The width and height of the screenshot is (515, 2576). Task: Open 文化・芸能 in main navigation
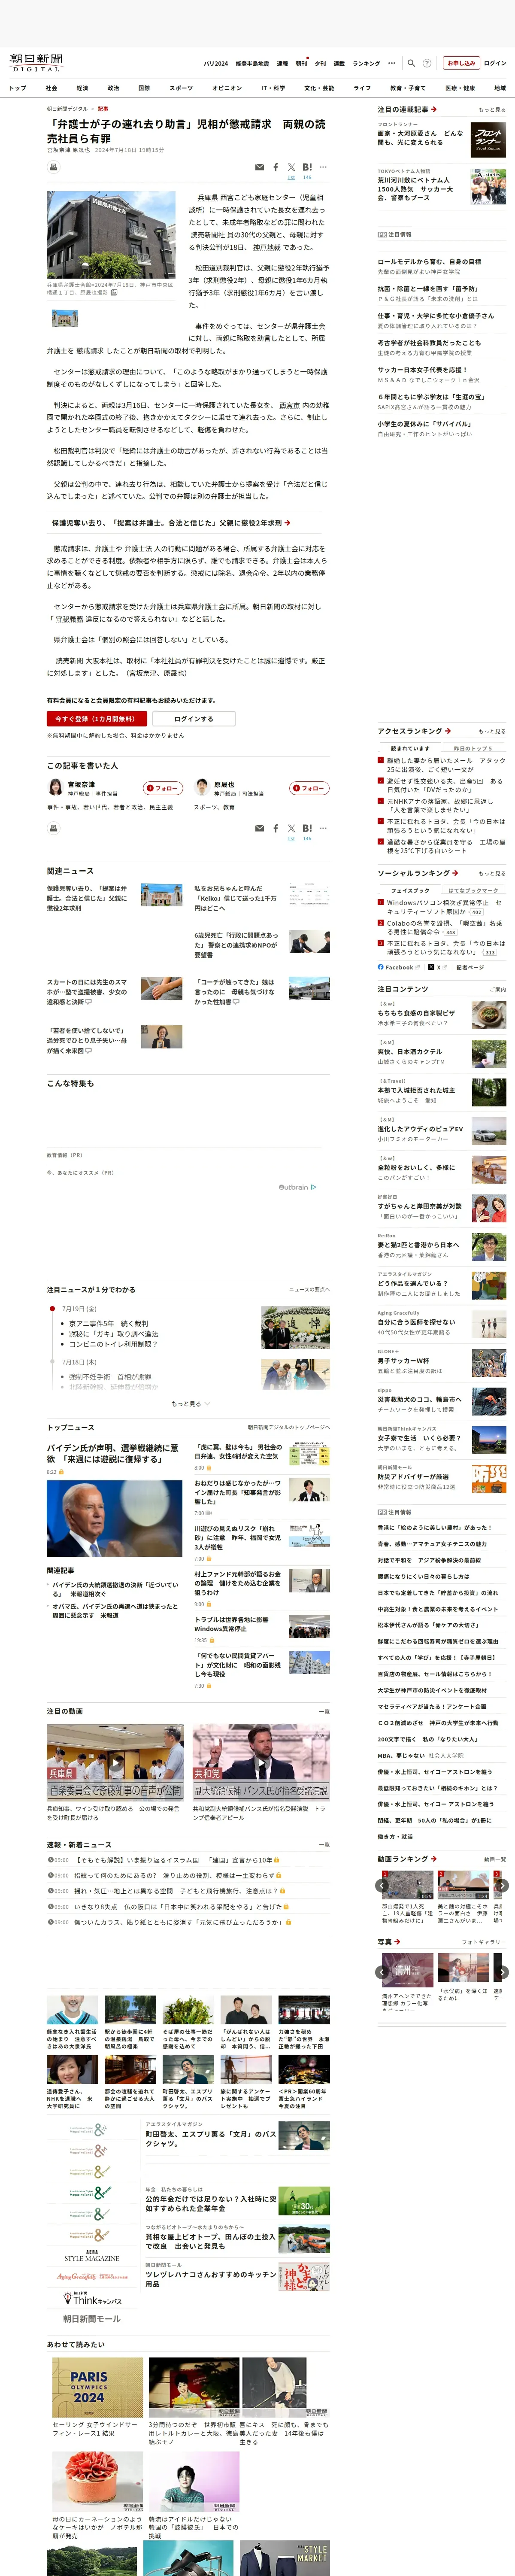319,88
